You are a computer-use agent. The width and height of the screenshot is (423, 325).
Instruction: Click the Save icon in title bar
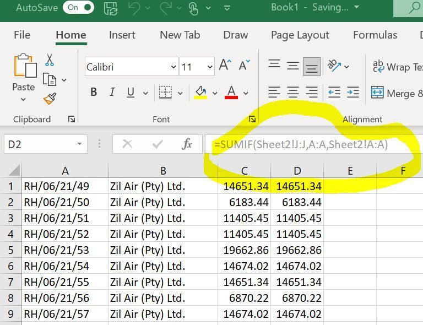tap(111, 8)
